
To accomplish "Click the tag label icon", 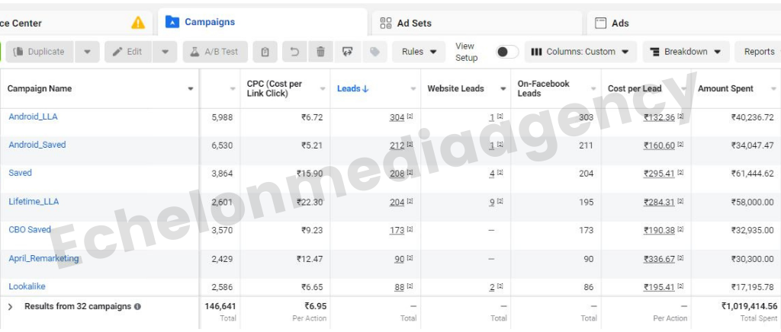I will (374, 52).
